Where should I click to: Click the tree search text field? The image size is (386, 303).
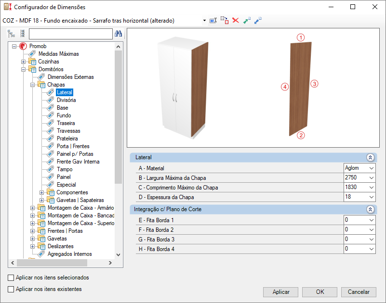click(71, 34)
